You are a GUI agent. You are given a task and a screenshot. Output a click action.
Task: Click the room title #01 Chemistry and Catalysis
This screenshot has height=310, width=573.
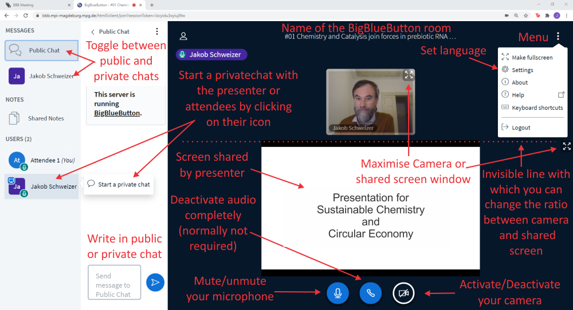click(x=370, y=37)
